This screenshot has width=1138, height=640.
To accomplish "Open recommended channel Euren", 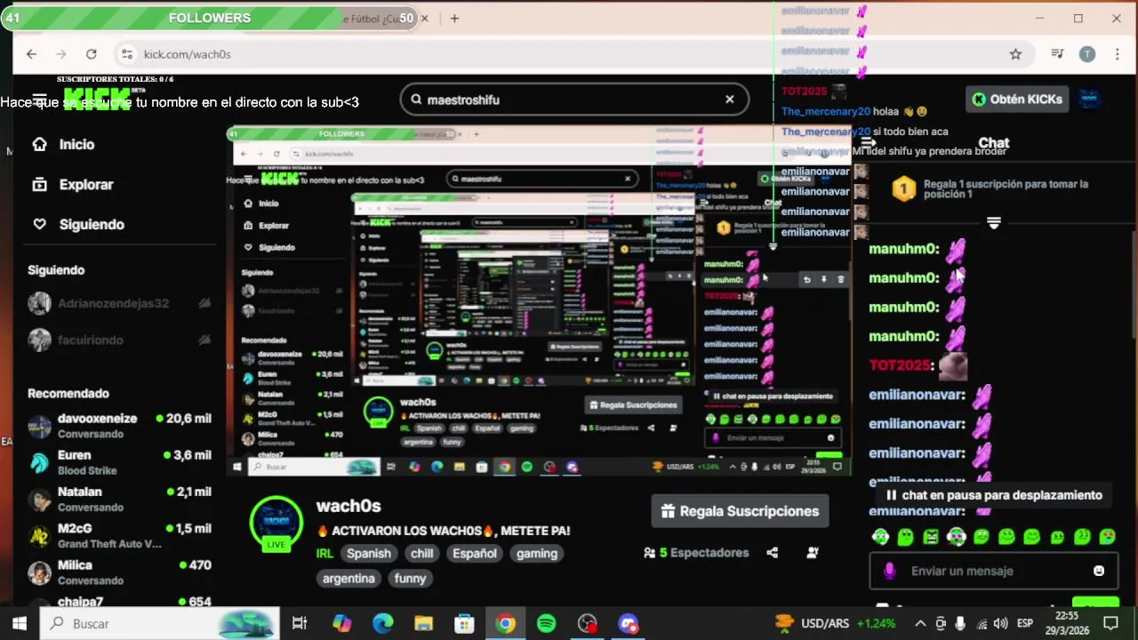I will pyautogui.click(x=119, y=462).
